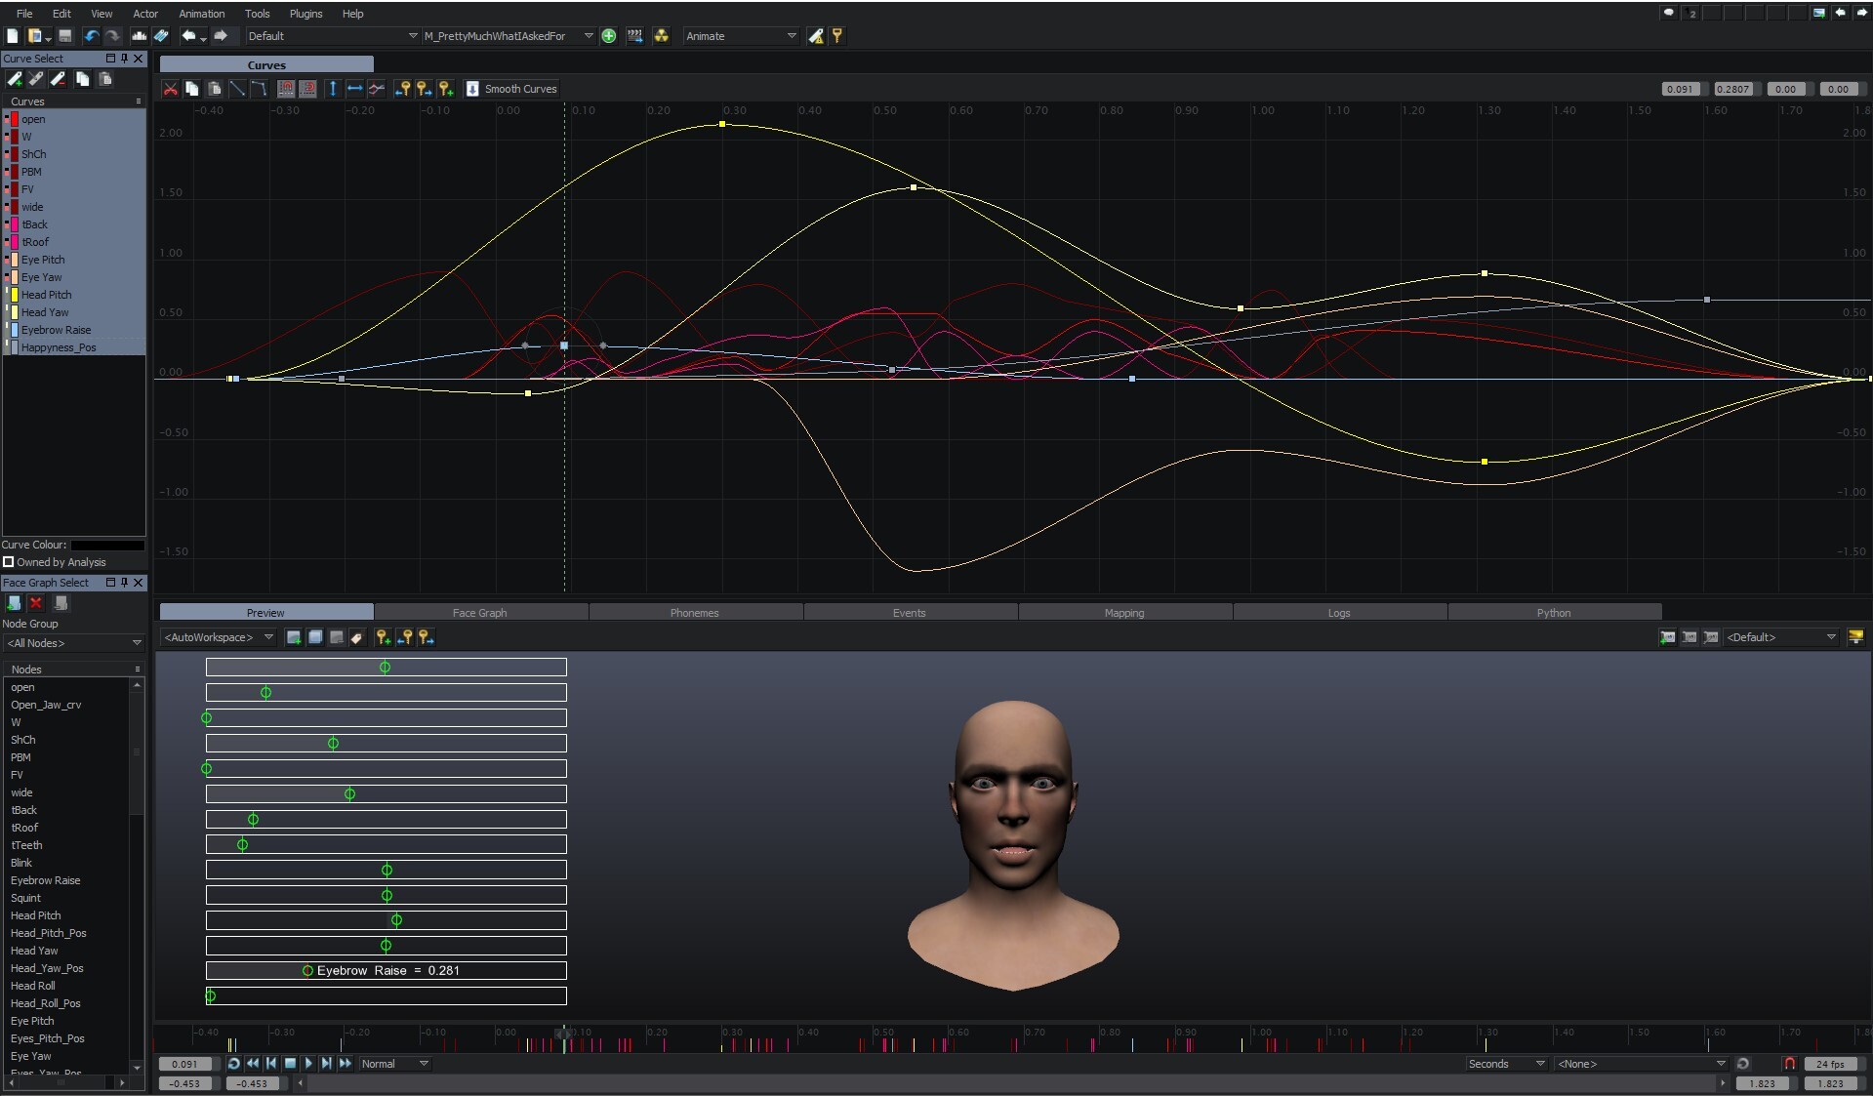Switch to the Face Graph tab
The width and height of the screenshot is (1873, 1096).
pyautogui.click(x=480, y=612)
